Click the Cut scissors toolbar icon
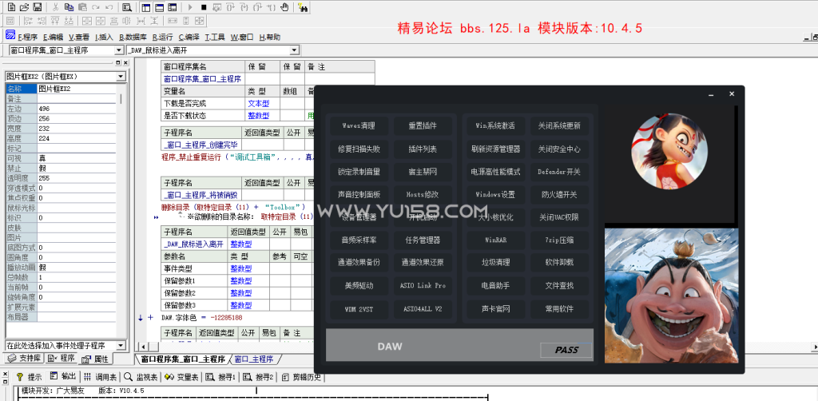The image size is (818, 401). 56,7
